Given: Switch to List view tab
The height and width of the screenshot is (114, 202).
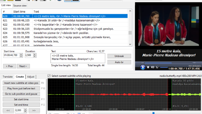Looking at the screenshot, I should pos(6,5).
